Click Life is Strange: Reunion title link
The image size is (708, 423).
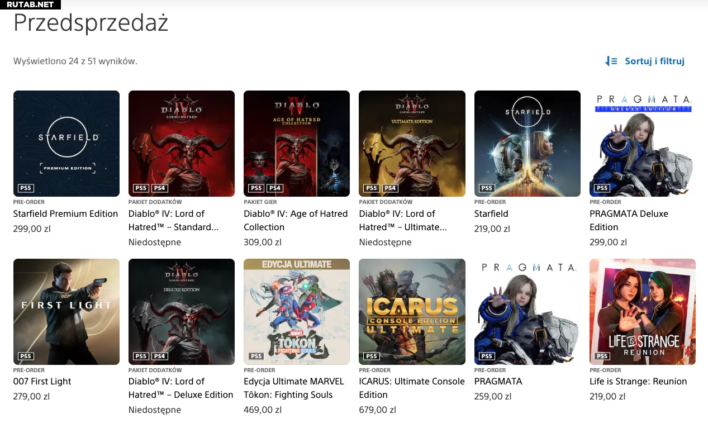tap(638, 382)
